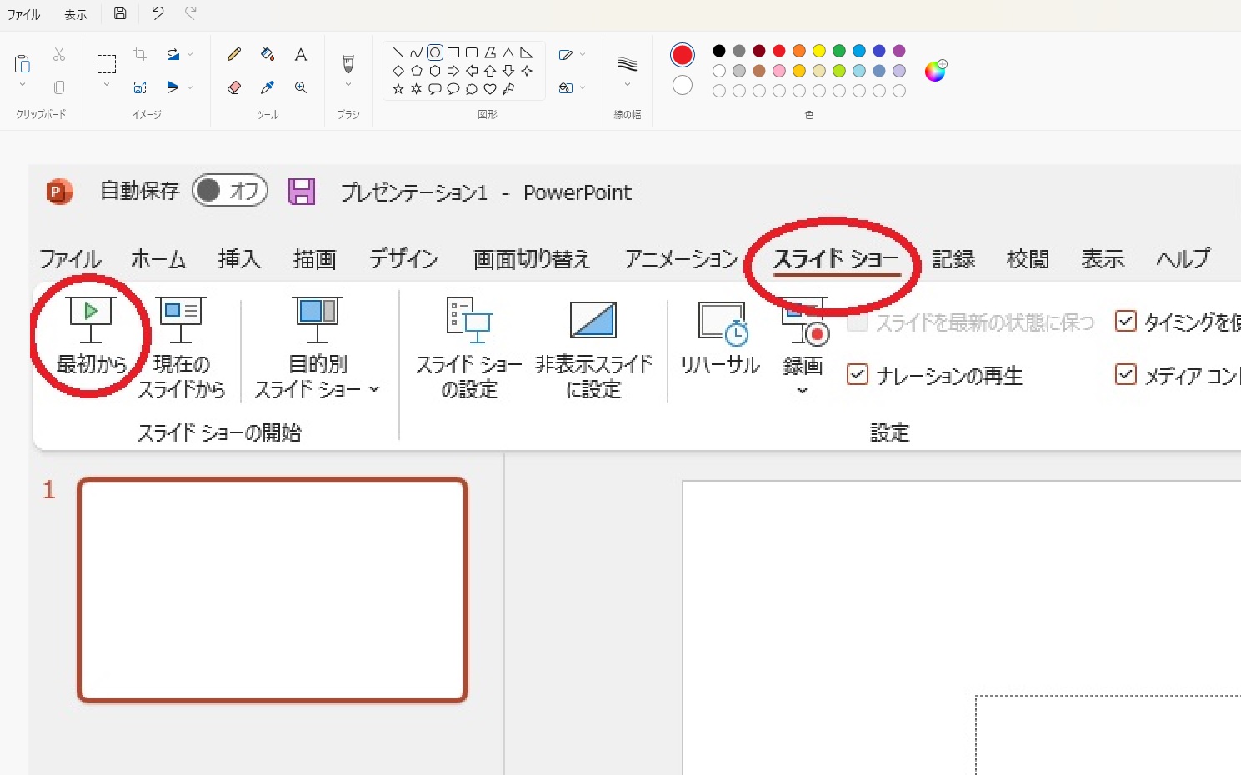Image resolution: width=1241 pixels, height=775 pixels.
Task: Click the スライドを最新の状態に保つ checkbox
Action: [857, 322]
